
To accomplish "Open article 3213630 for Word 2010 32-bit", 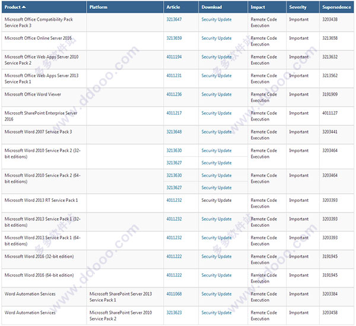I will 174,150.
